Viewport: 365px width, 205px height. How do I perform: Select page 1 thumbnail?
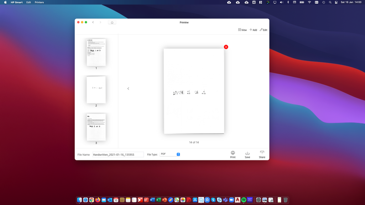point(96,52)
